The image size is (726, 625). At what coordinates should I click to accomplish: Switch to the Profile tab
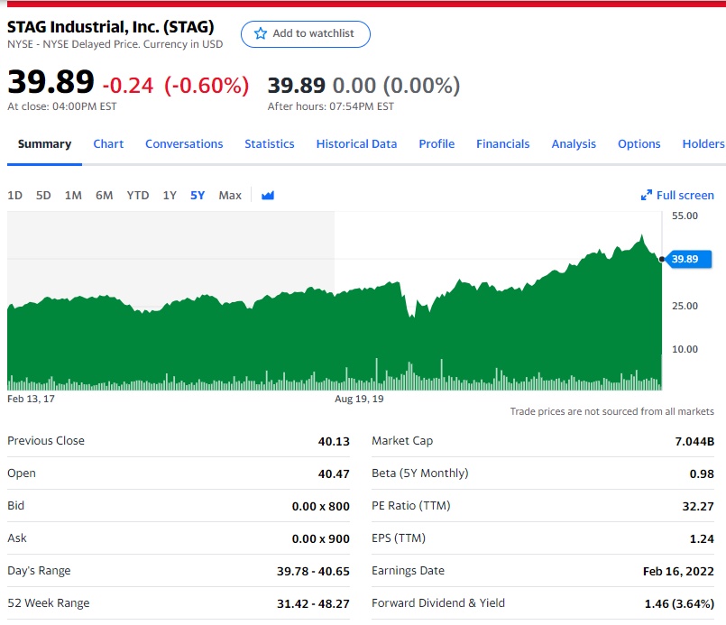point(437,144)
